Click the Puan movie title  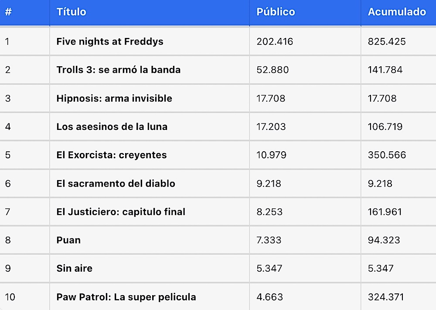(x=68, y=240)
